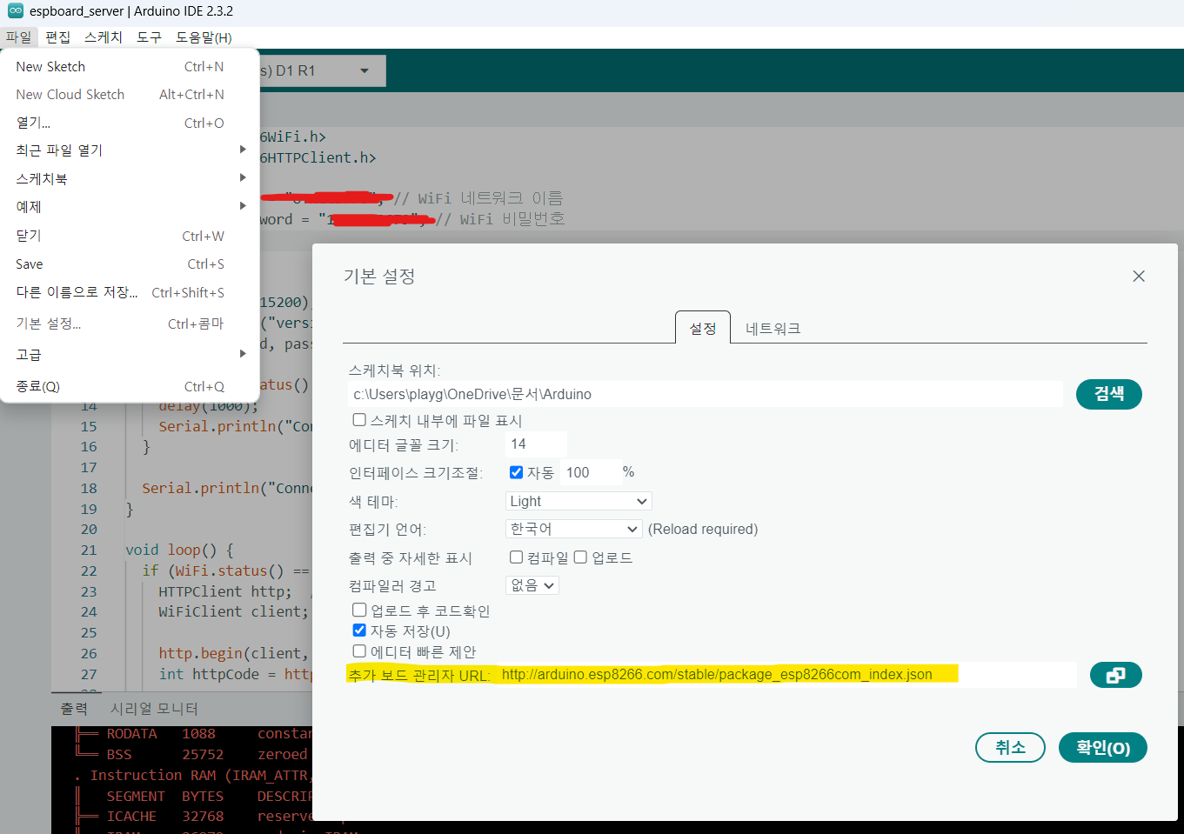This screenshot has width=1184, height=834.
Task: Open the 도움말(H) menu
Action: 204,37
